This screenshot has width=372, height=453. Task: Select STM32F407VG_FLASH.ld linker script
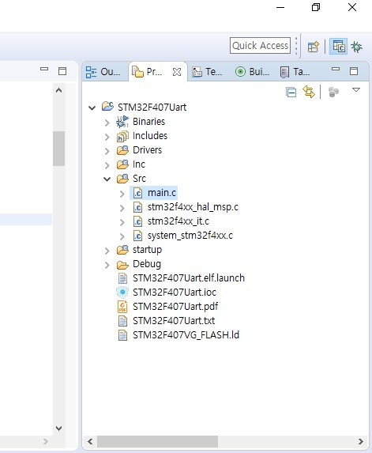(x=186, y=335)
